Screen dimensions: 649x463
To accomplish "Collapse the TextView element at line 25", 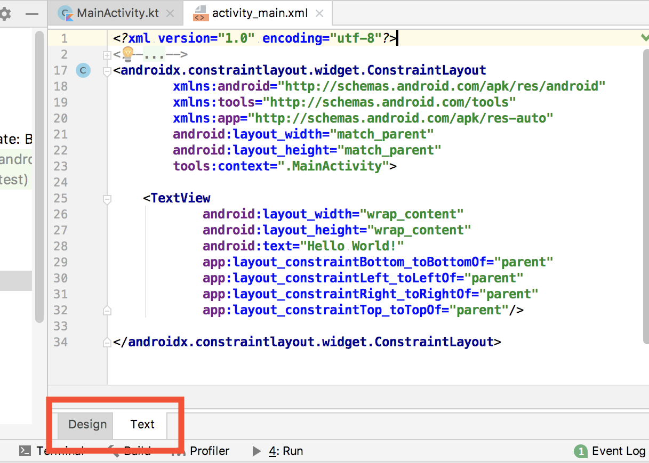I will tap(107, 199).
